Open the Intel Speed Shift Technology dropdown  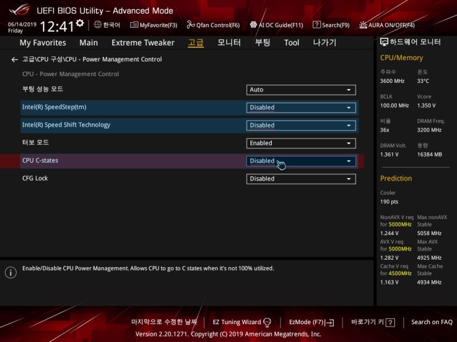pos(301,125)
